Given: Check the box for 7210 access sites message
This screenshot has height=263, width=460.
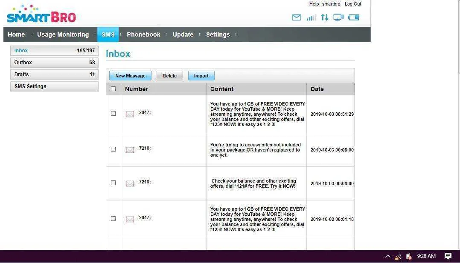Looking at the screenshot, I should coord(113,149).
